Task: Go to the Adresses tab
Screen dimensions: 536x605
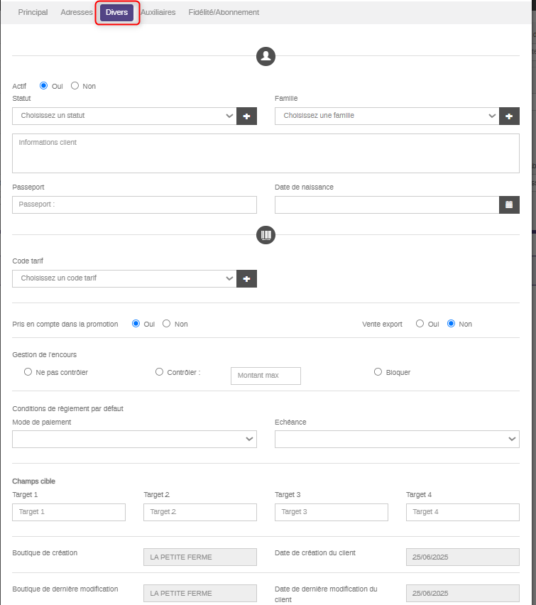Action: 77,13
